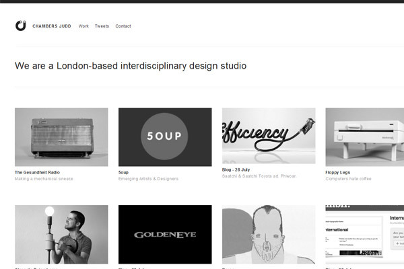Open the Gesundheit Radio thumbnail

point(61,137)
